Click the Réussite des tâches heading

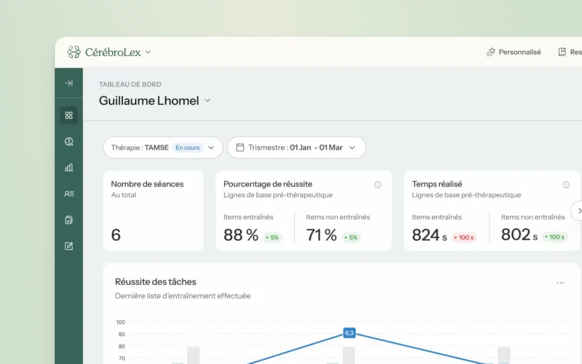click(156, 282)
